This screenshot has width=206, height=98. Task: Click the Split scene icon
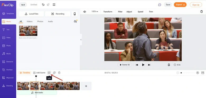49,73
